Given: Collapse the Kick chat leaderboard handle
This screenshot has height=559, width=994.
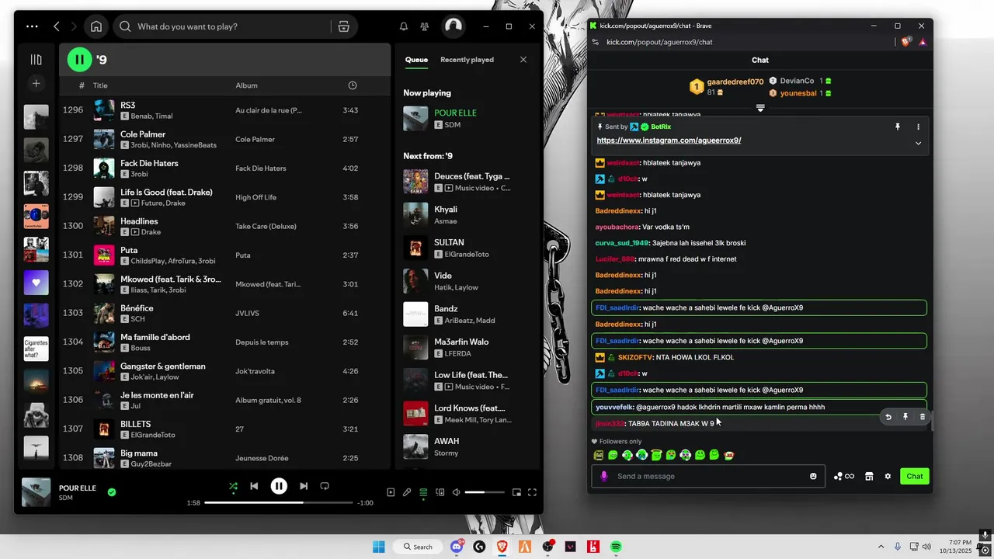Looking at the screenshot, I should [x=760, y=108].
